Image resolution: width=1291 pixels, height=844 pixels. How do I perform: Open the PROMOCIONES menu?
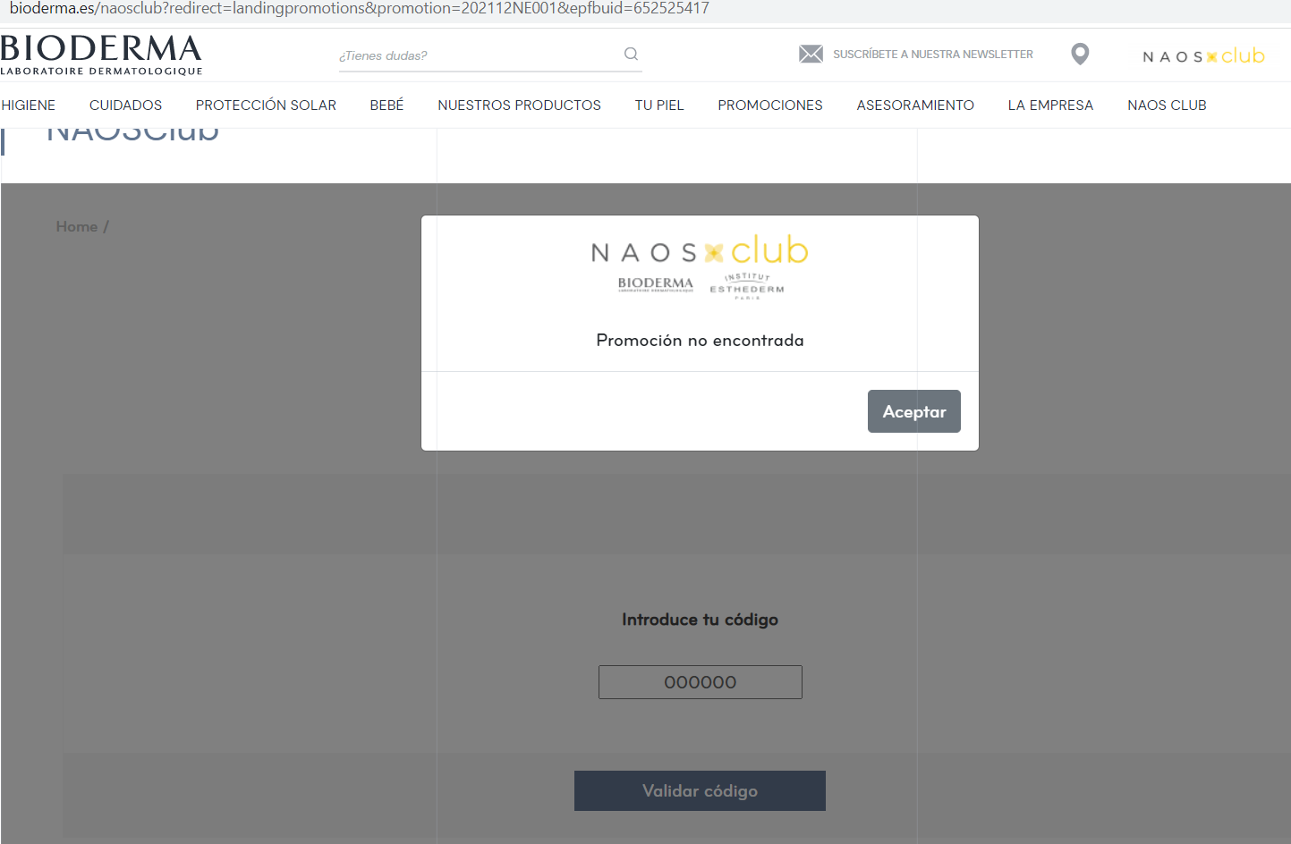coord(770,105)
